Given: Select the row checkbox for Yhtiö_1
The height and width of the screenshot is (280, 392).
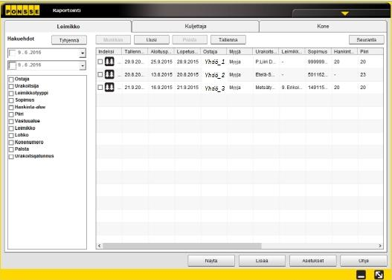Looking at the screenshot, I should [100, 62].
